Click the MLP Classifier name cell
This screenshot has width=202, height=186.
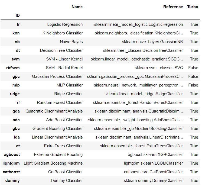click(x=70, y=85)
